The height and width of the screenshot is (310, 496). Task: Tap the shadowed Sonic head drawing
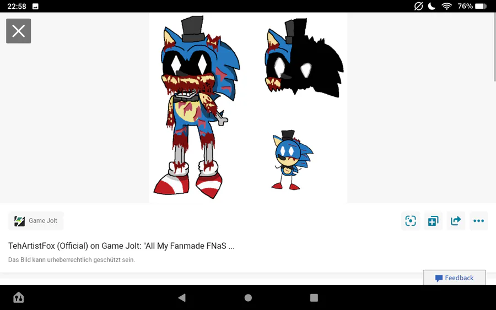(x=304, y=57)
